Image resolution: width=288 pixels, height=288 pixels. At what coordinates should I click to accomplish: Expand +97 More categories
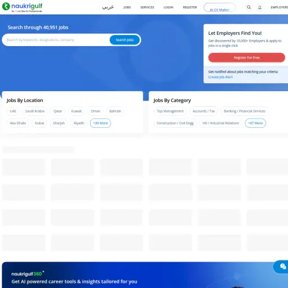click(255, 123)
